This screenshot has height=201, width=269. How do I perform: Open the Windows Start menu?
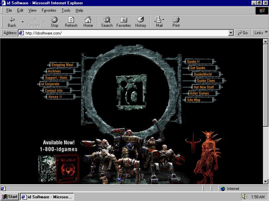(x=10, y=197)
